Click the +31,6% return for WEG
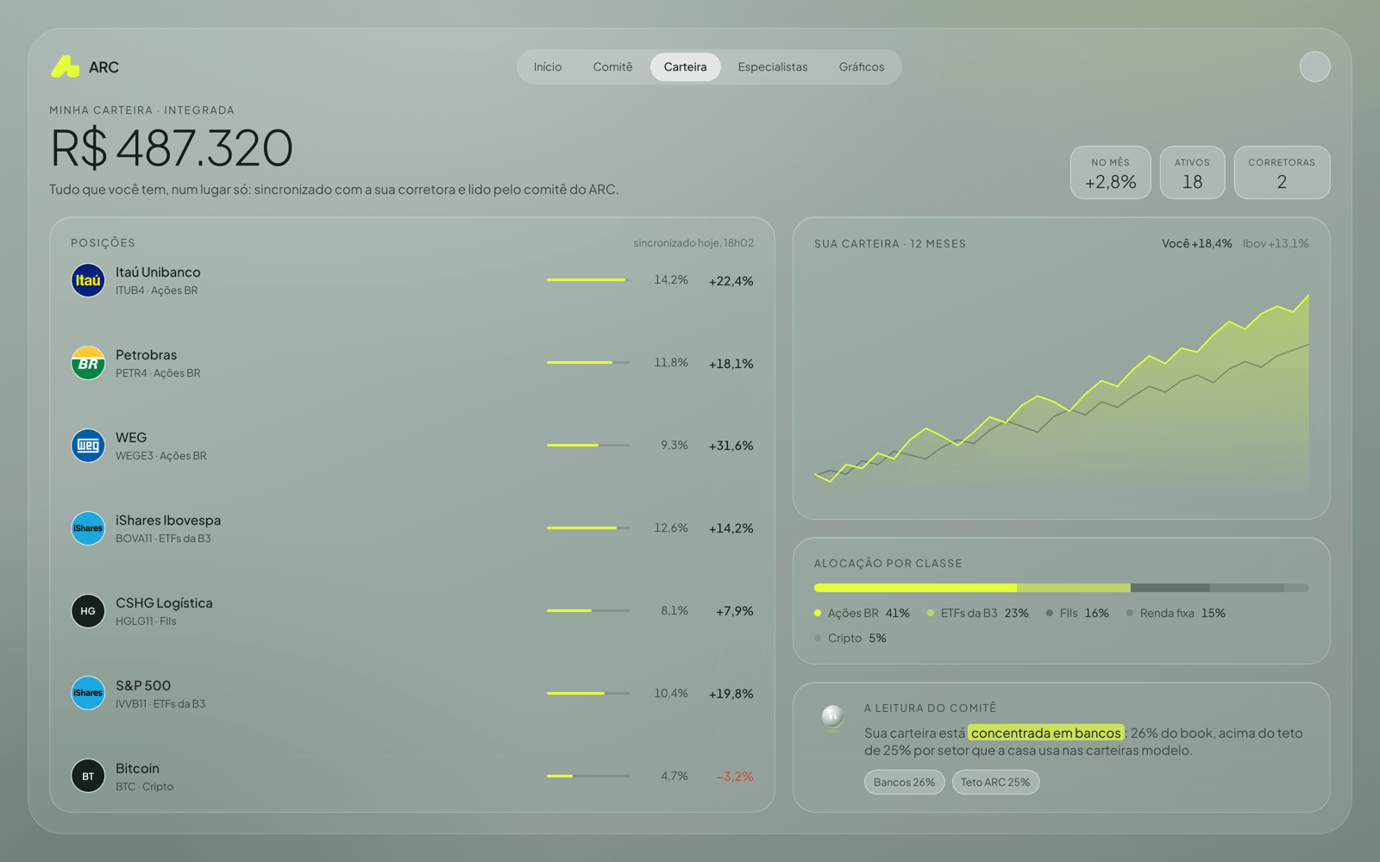 (731, 446)
